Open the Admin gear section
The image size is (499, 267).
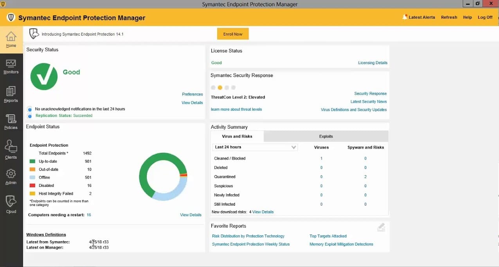(11, 177)
